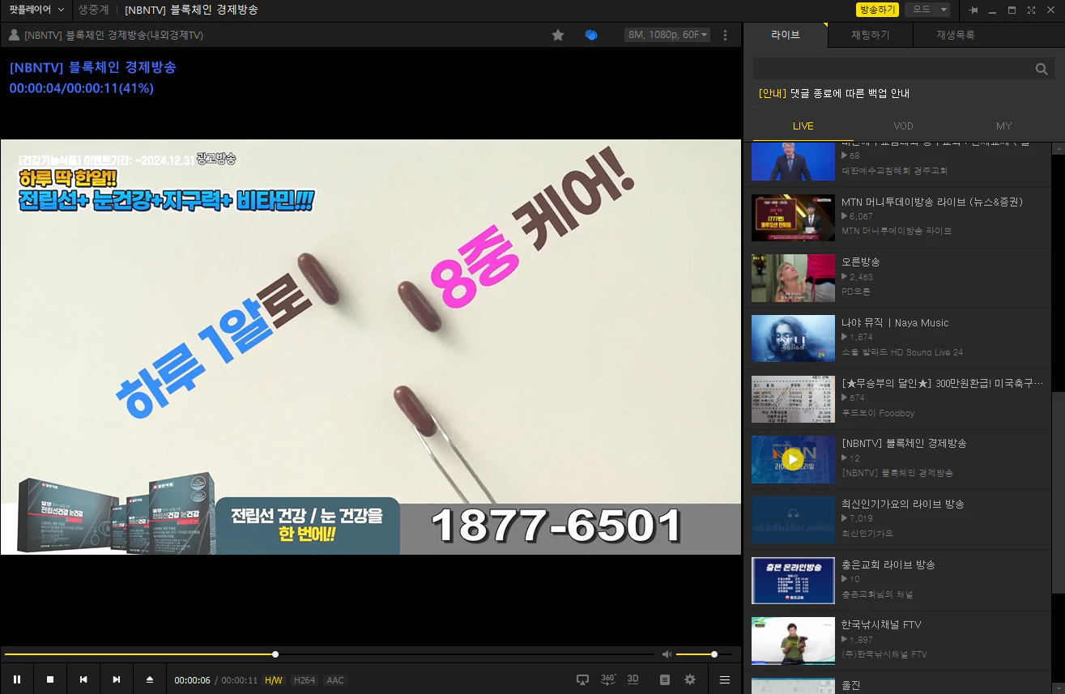Image resolution: width=1065 pixels, height=694 pixels.
Task: Open the screen cast/TV output icon
Action: point(582,679)
